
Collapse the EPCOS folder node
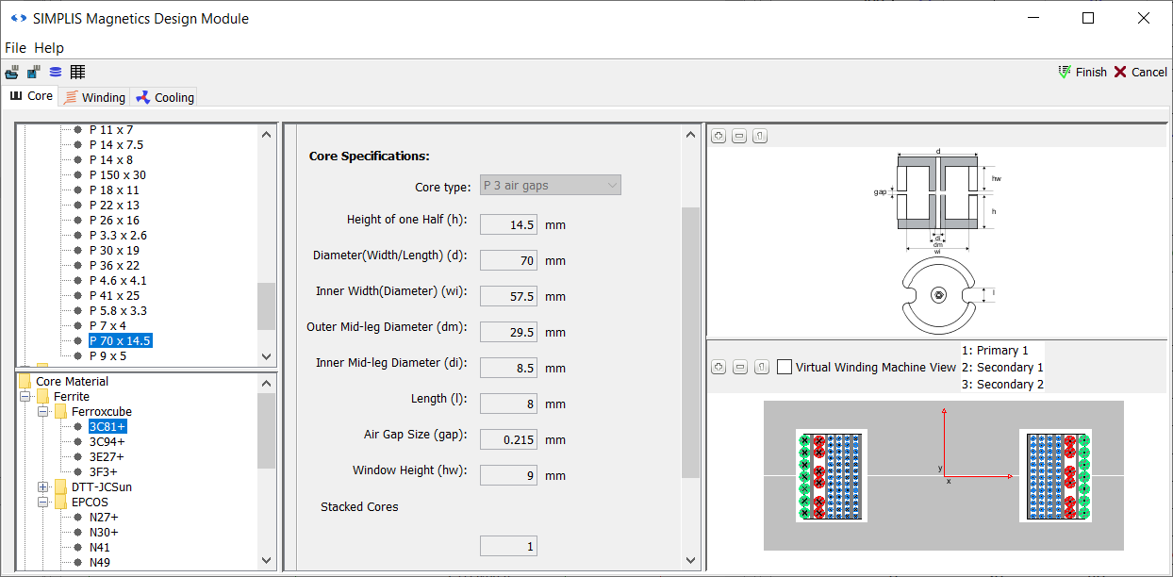[43, 503]
